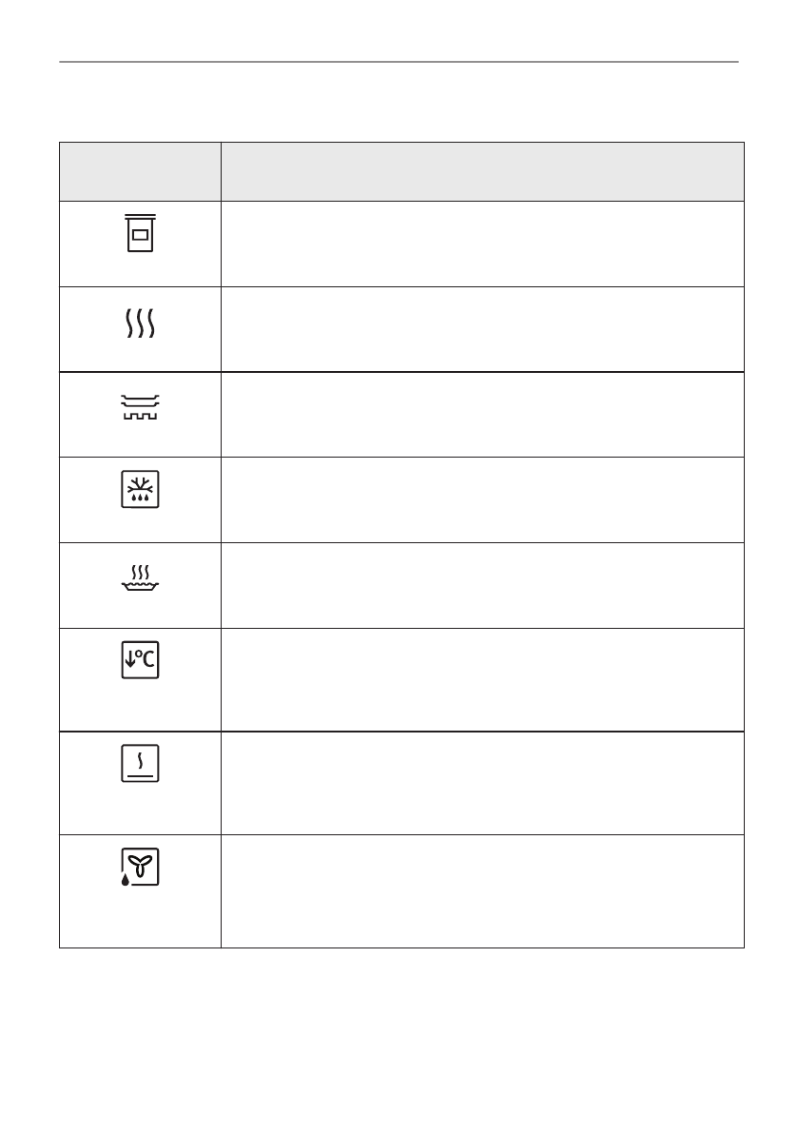Click the blank cell beside the steaming dish icon
This screenshot has width=798, height=1133.
[481, 585]
